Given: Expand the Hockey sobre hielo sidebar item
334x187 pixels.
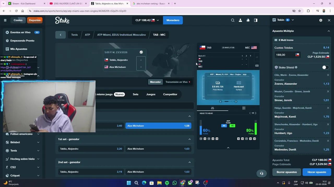Looking at the screenshot, I should point(38,159).
